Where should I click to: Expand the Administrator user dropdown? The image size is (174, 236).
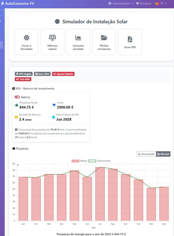pyautogui.click(x=121, y=4)
